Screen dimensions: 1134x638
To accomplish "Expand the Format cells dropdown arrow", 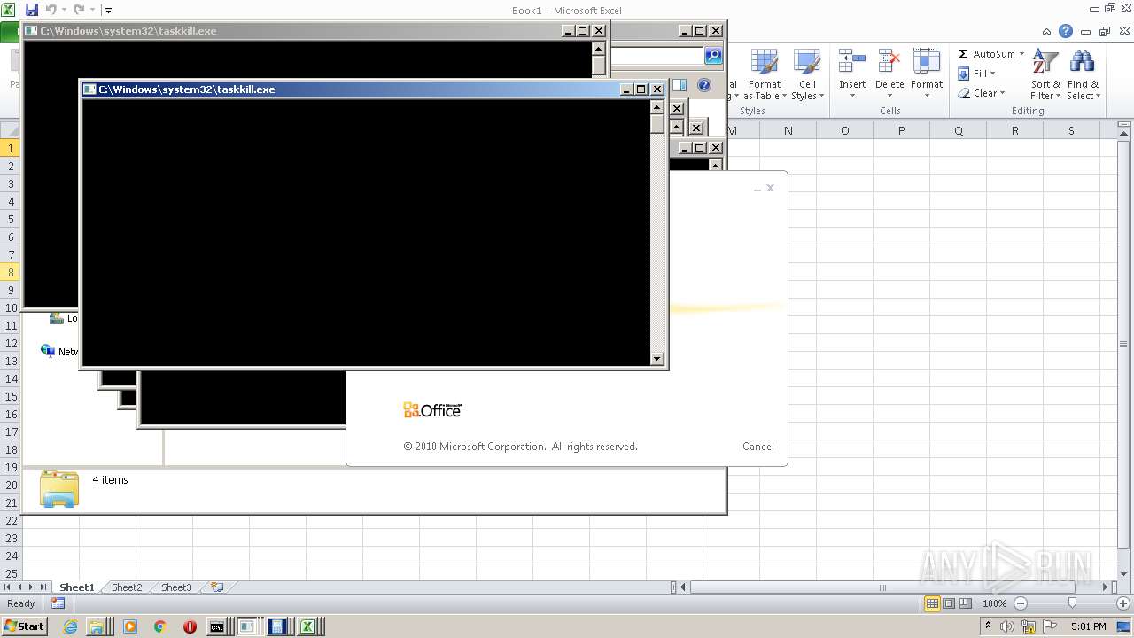I will tap(927, 95).
